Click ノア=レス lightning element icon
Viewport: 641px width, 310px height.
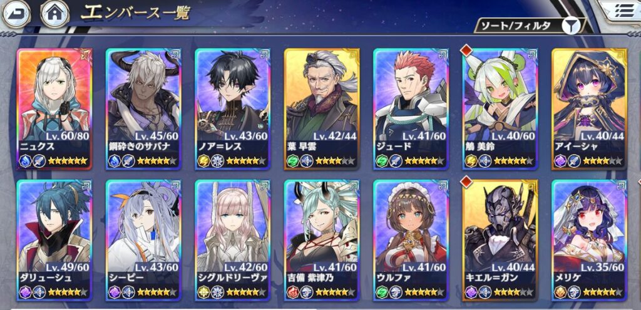203,161
